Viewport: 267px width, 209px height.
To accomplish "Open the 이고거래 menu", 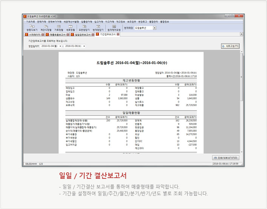I will click(x=110, y=22).
